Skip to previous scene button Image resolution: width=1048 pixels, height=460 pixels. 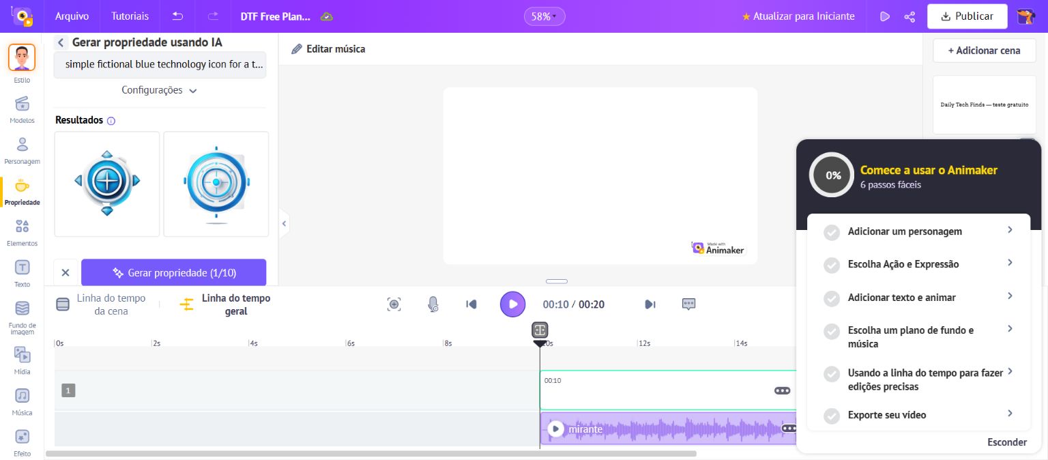[471, 304]
